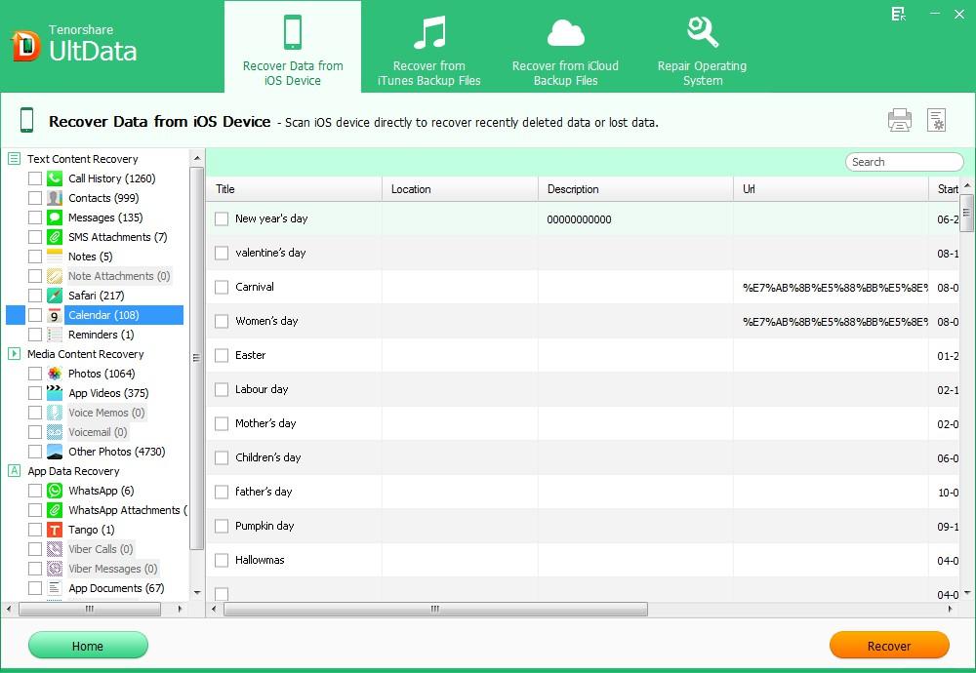
Task: Sort by the Location column header
Action: pyautogui.click(x=460, y=189)
